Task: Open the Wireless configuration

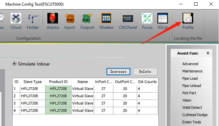Action: [x=106, y=21]
